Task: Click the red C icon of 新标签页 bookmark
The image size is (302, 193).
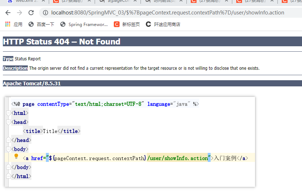Action: point(117,24)
